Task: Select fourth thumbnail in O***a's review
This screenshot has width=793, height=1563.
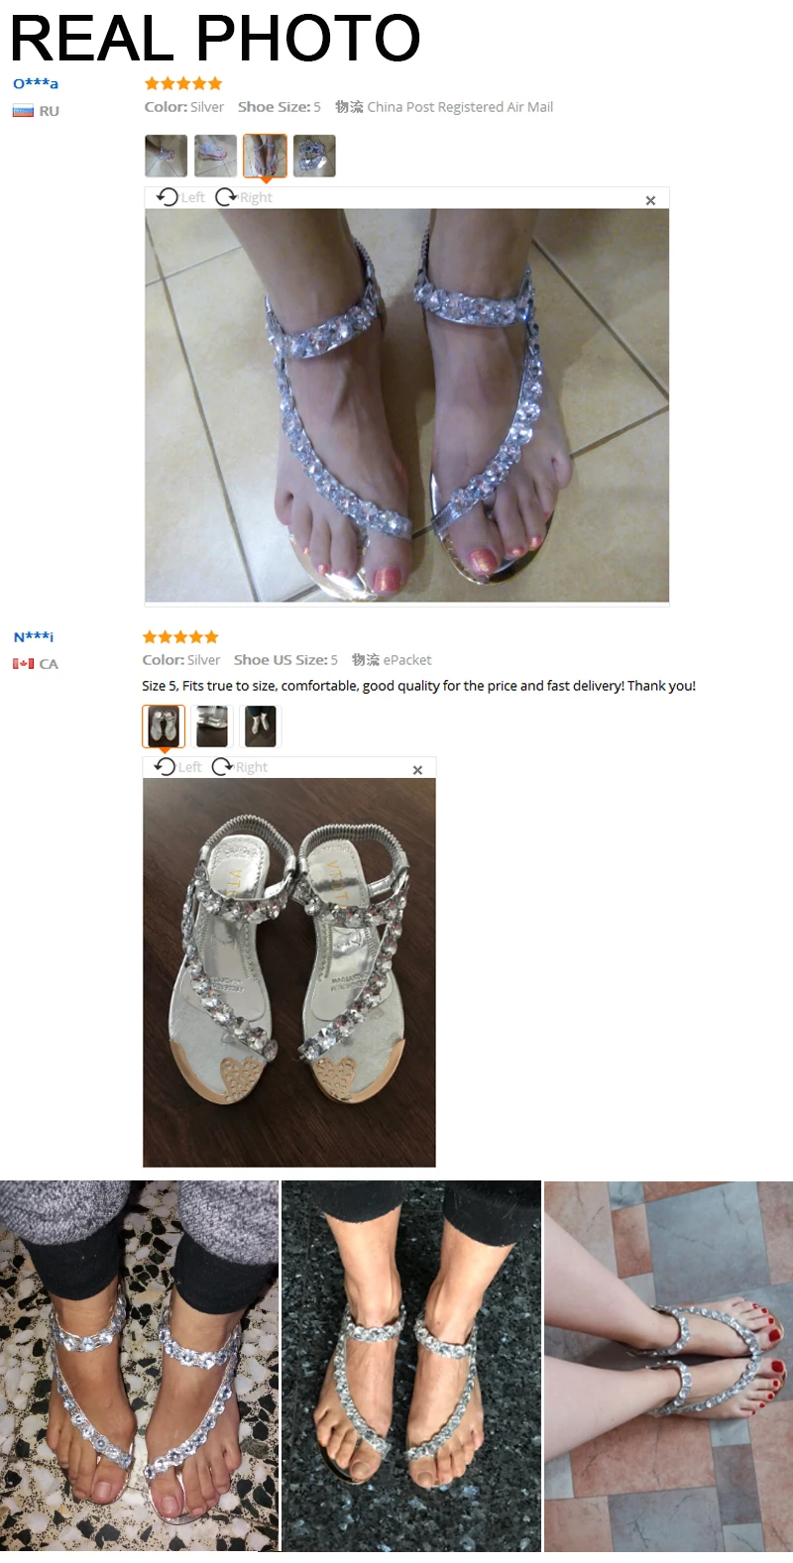Action: (314, 156)
